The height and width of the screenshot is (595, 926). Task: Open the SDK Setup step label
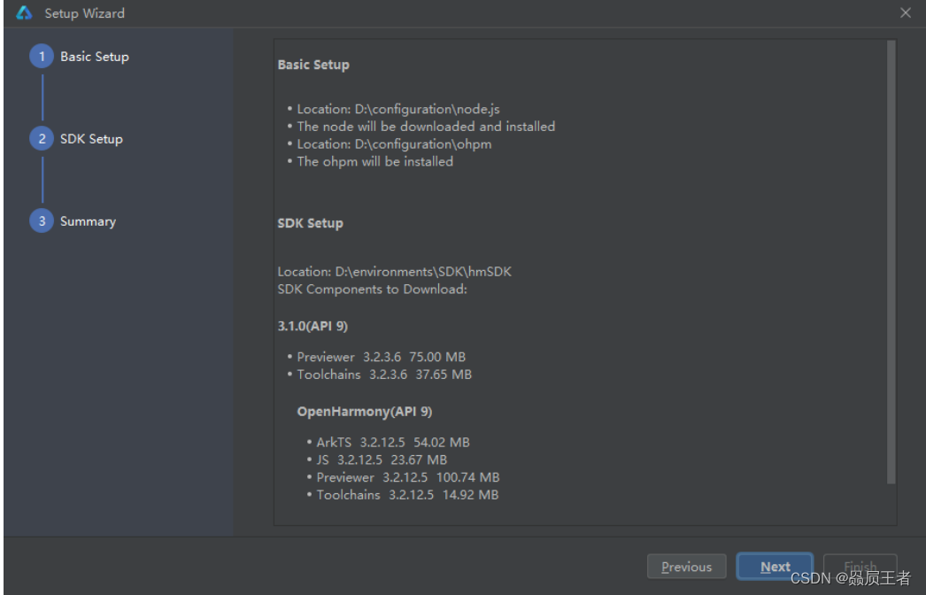coord(91,139)
